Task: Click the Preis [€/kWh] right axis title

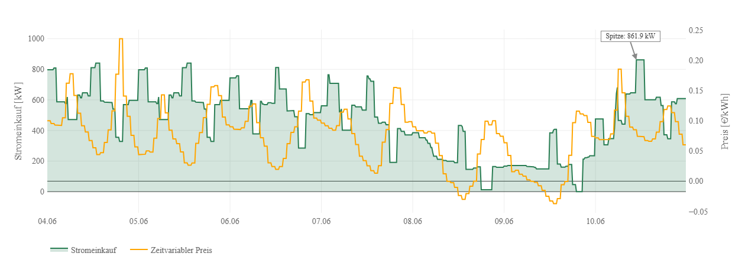Action: tap(725, 121)
